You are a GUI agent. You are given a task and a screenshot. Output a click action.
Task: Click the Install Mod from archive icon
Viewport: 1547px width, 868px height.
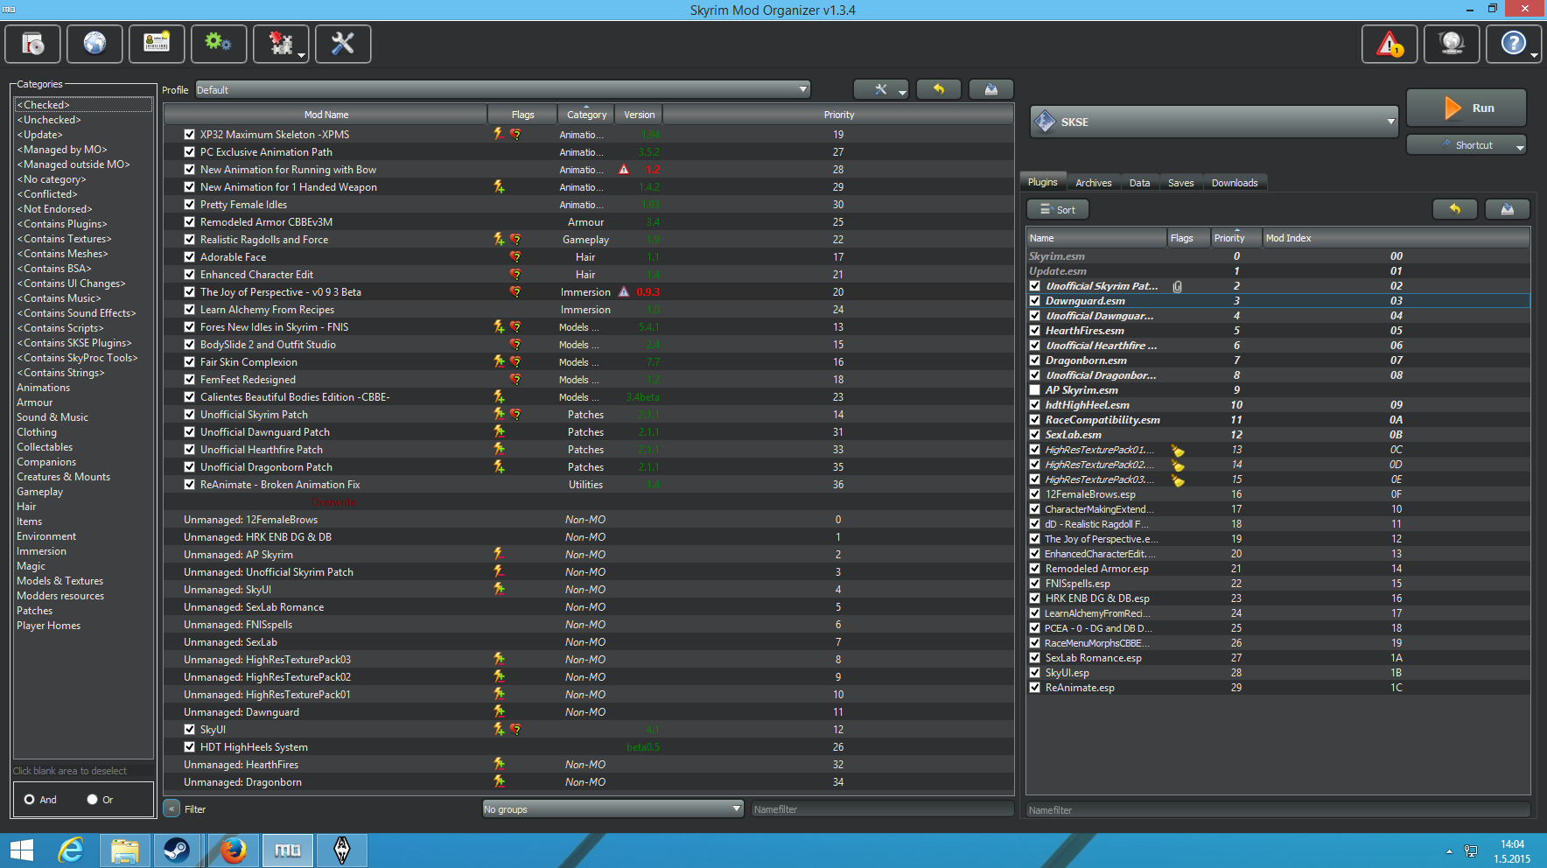(33, 44)
